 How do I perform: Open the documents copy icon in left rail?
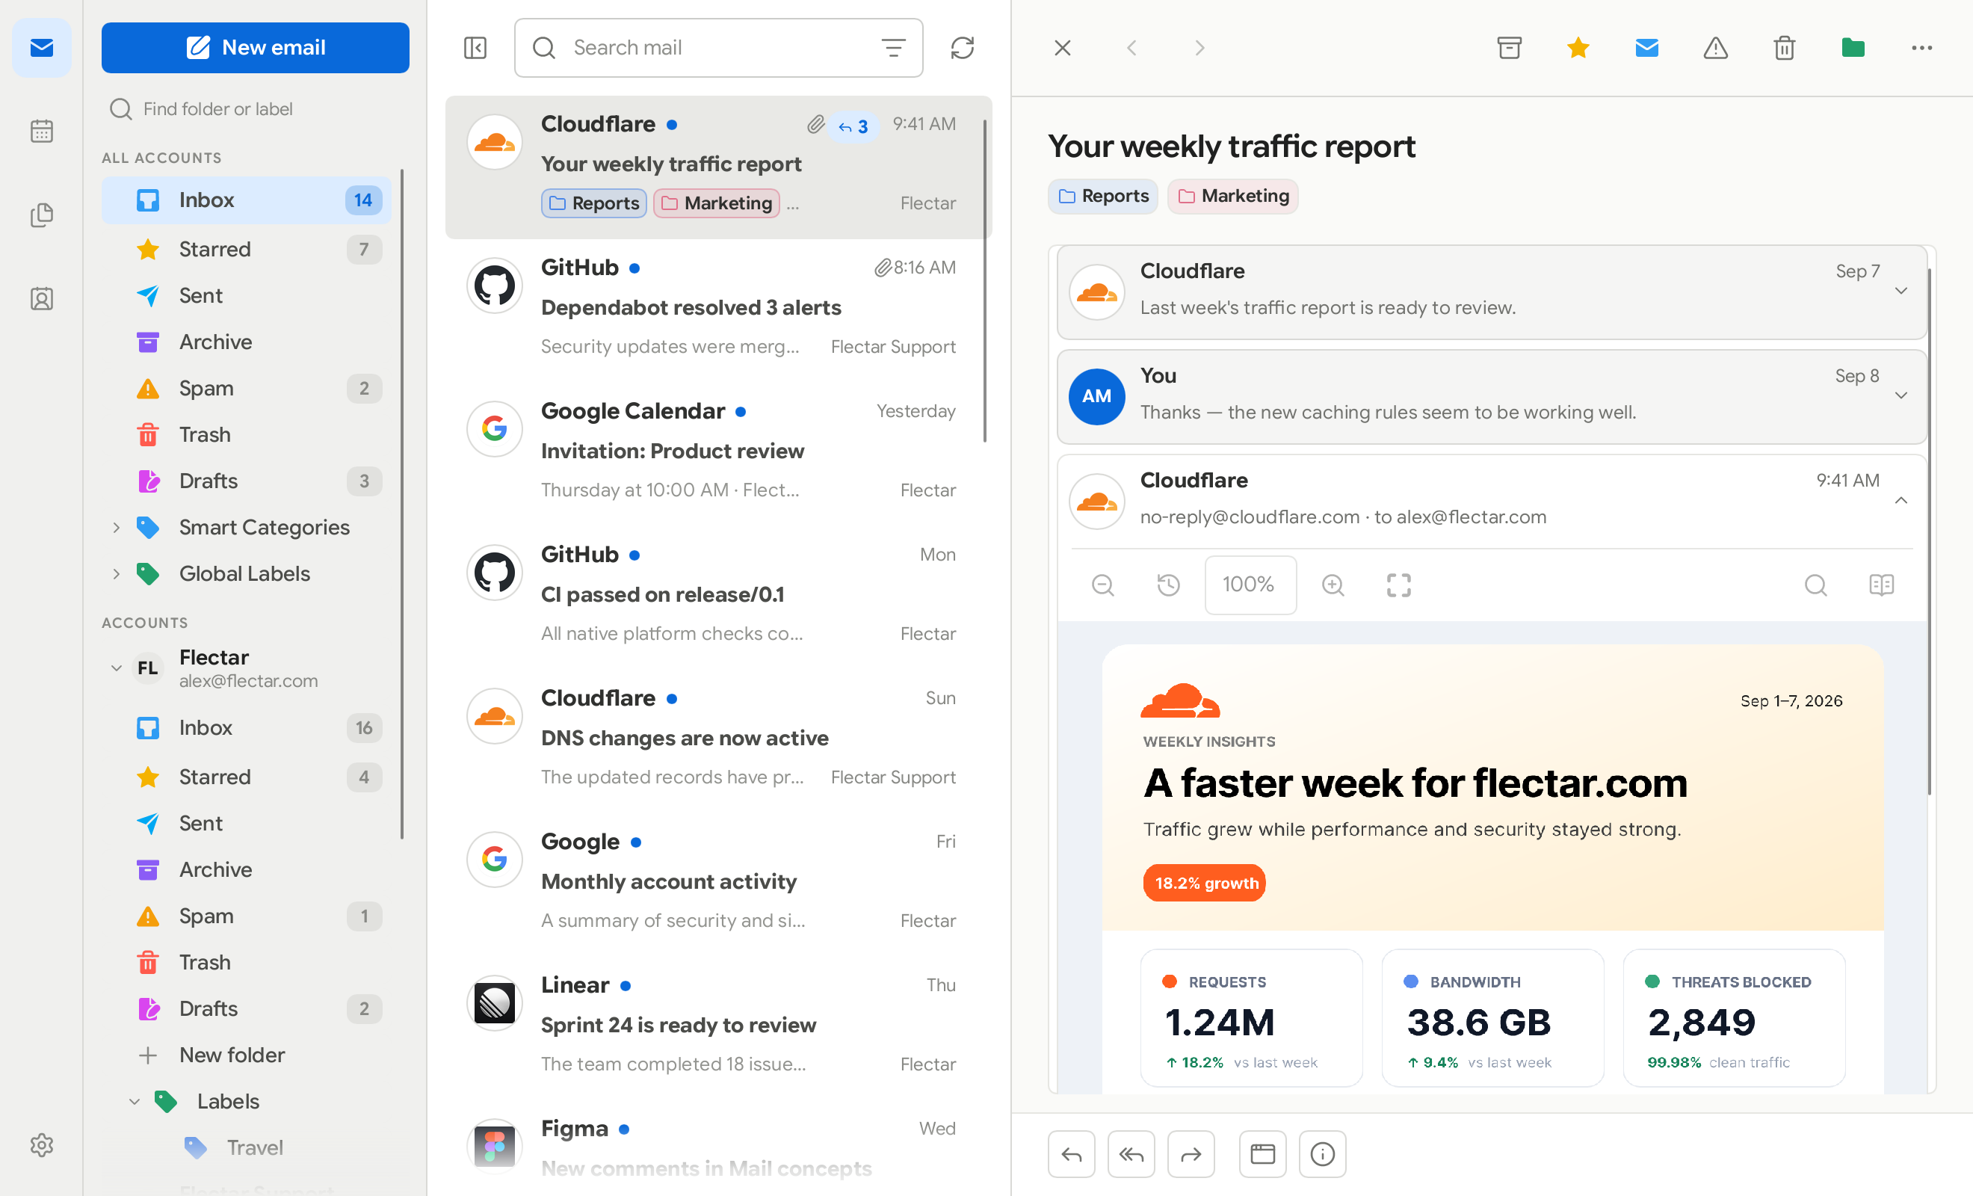[x=42, y=215]
